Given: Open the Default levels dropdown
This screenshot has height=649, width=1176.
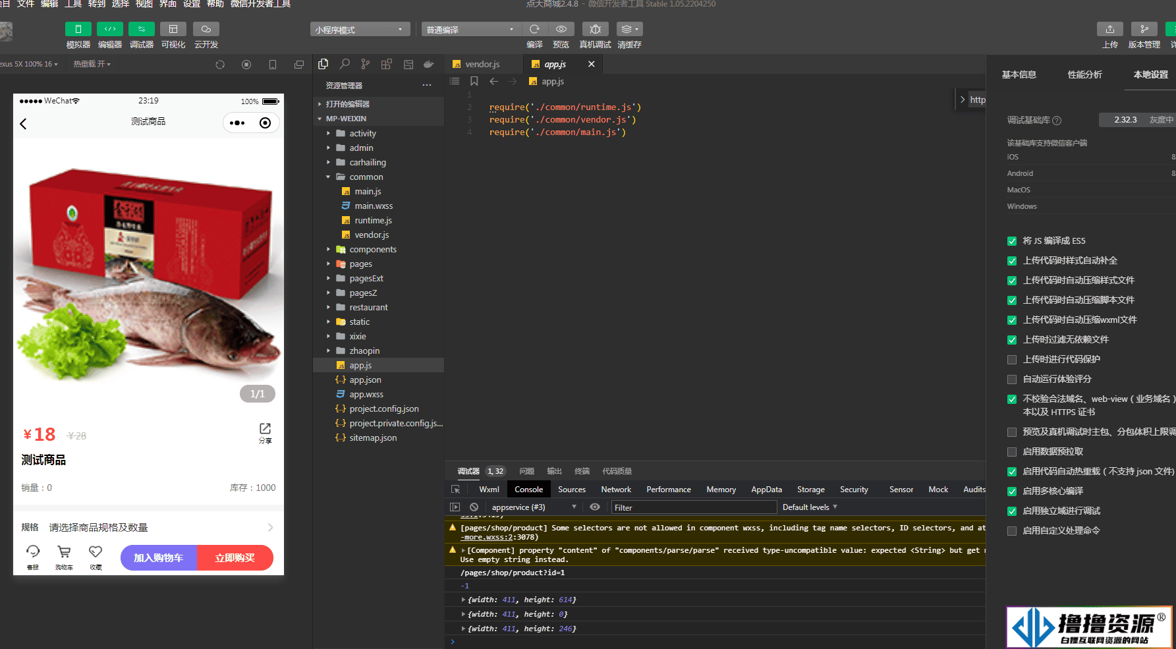Looking at the screenshot, I should 810,507.
